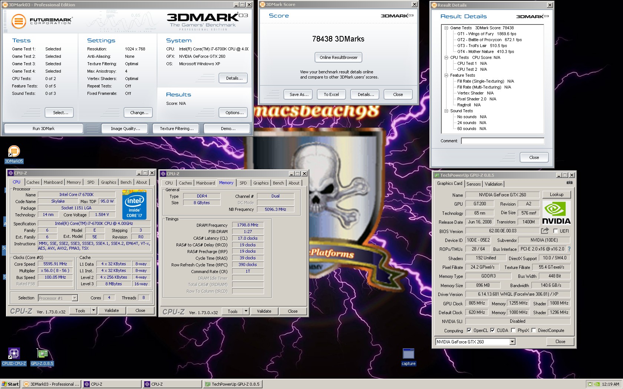Open the CPUID CPU-Z desktop icon
This screenshot has width=623, height=389.
click(x=14, y=357)
